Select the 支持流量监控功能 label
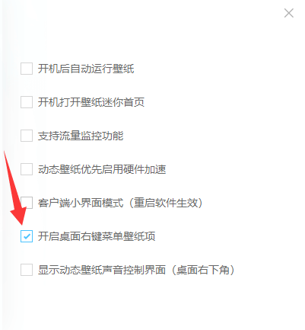Image resolution: width=305 pixels, height=330 pixels. click(x=81, y=136)
